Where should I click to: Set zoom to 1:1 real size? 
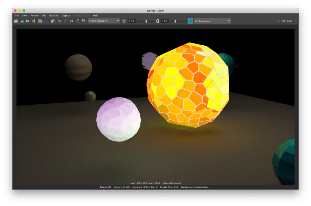click(71, 21)
